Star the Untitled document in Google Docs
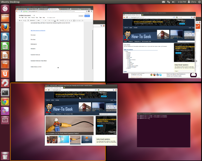This screenshot has height=161, width=202. point(32,15)
